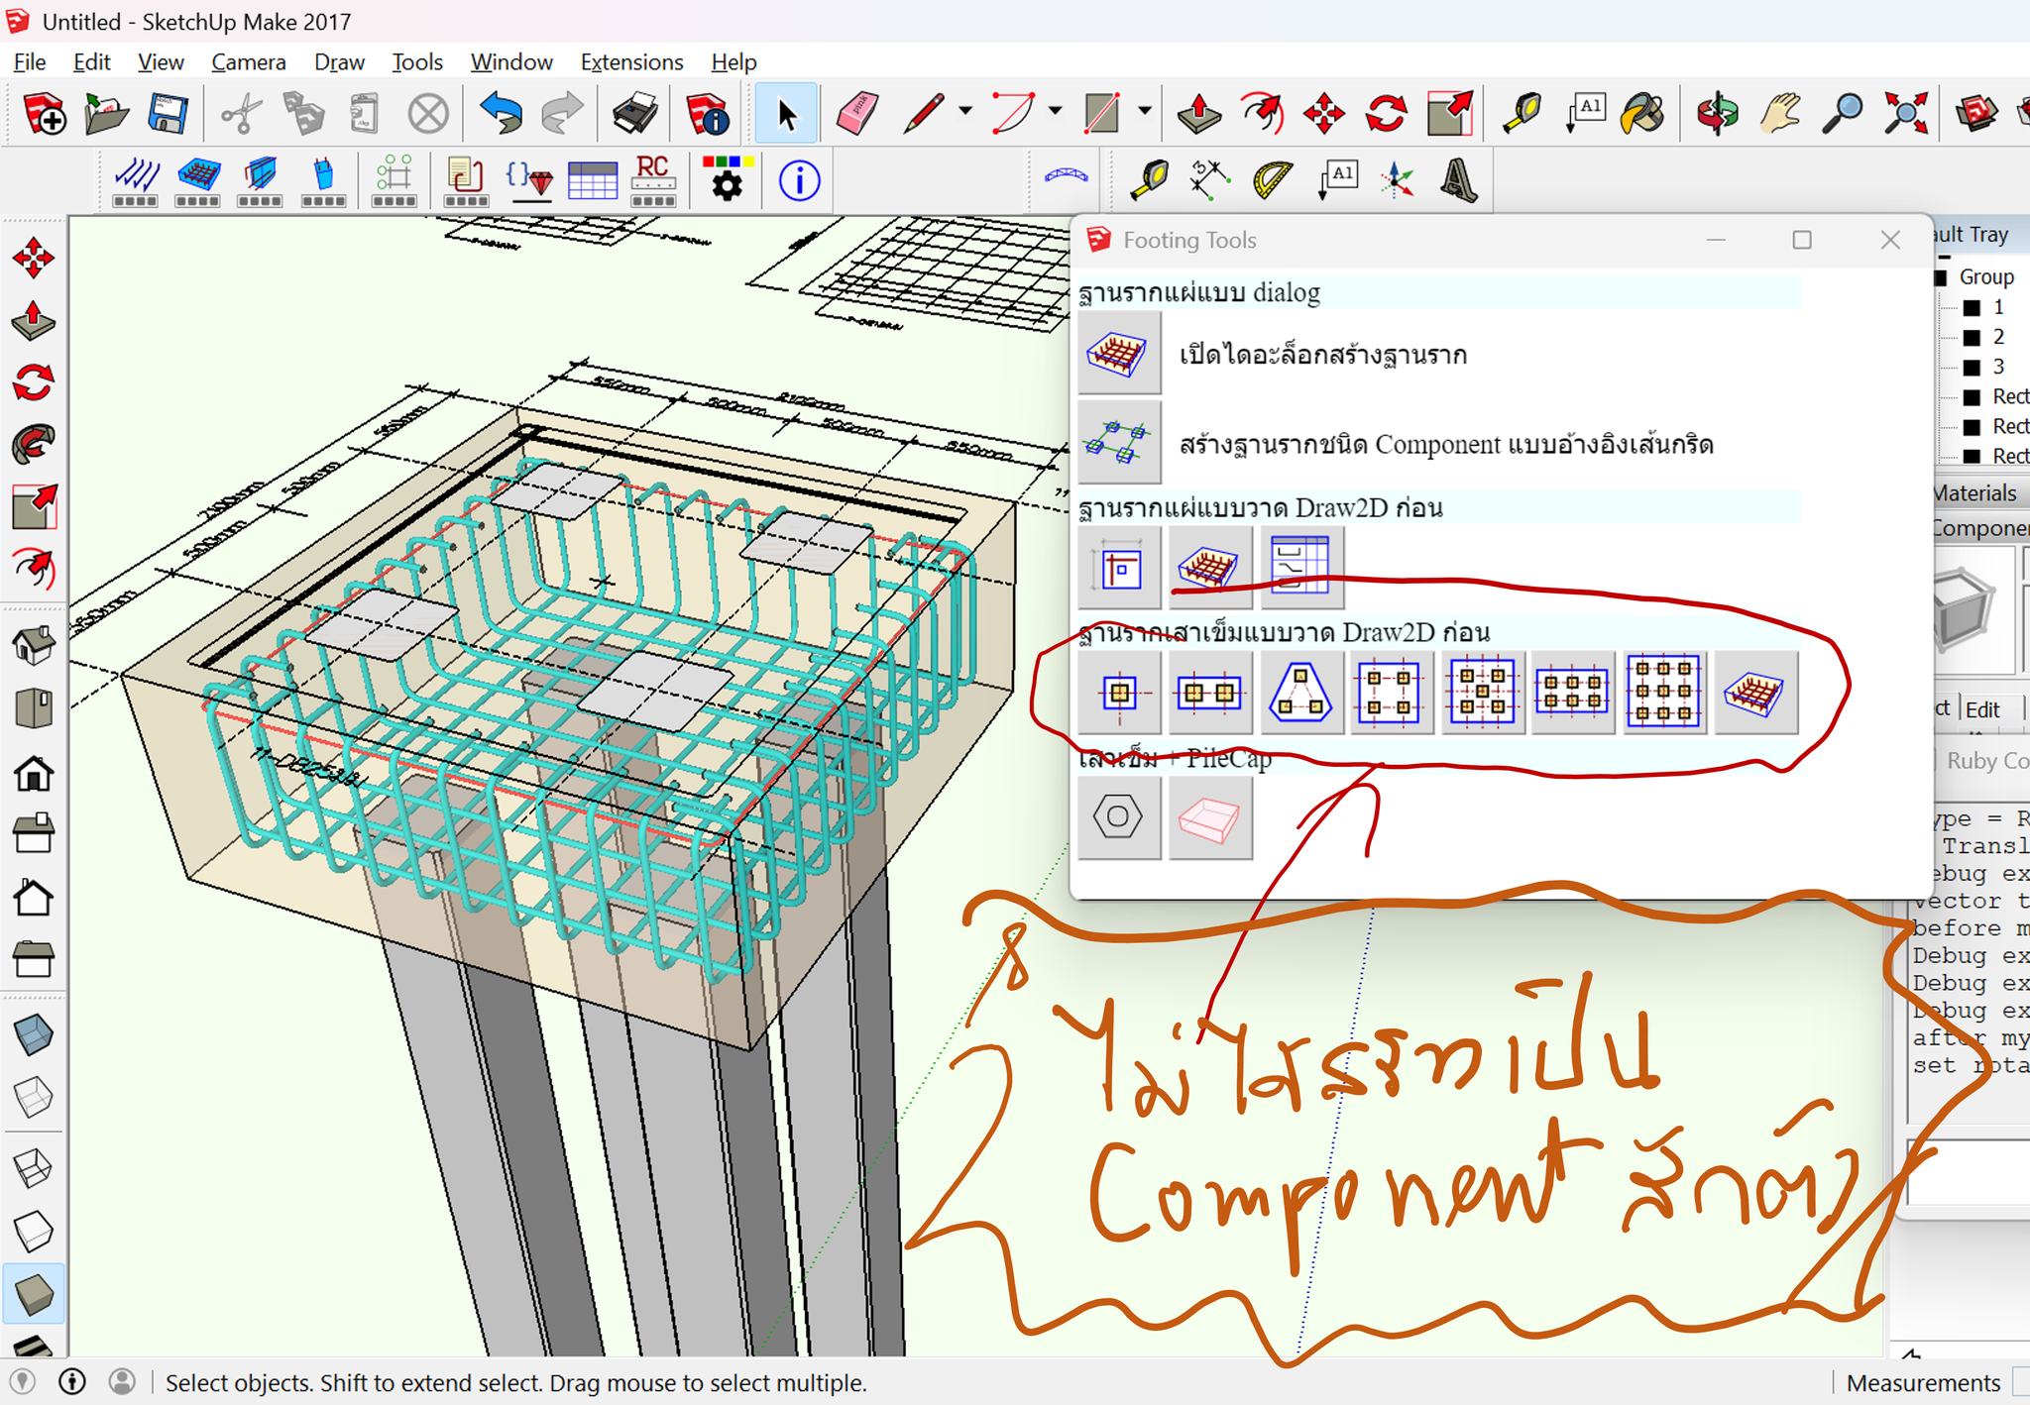Open the Extensions menu

click(632, 62)
